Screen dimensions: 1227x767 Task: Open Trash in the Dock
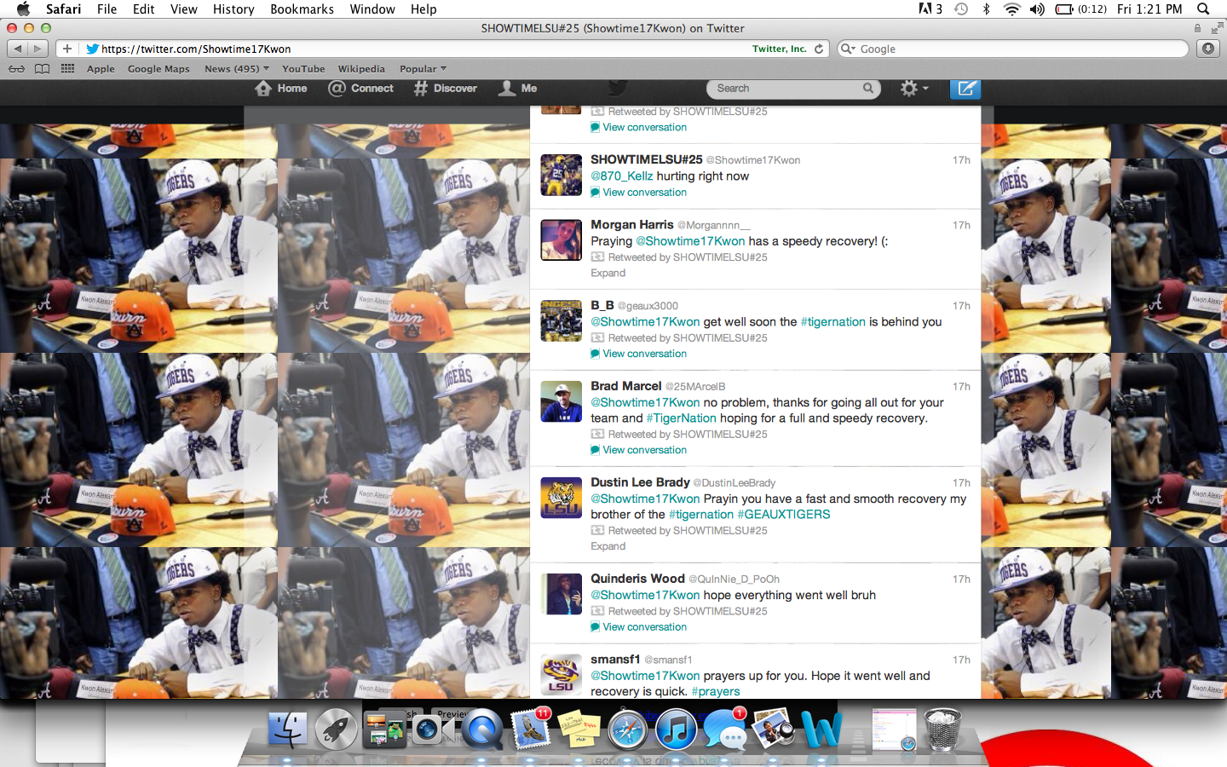coord(942,730)
